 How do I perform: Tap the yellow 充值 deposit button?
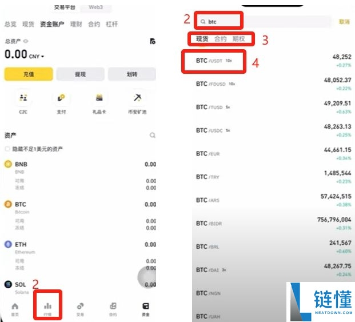point(29,74)
